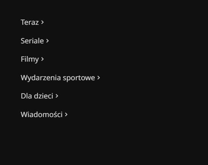This screenshot has height=165, width=208.
Task: Click the chevron next to Teraz
Action: pos(43,22)
